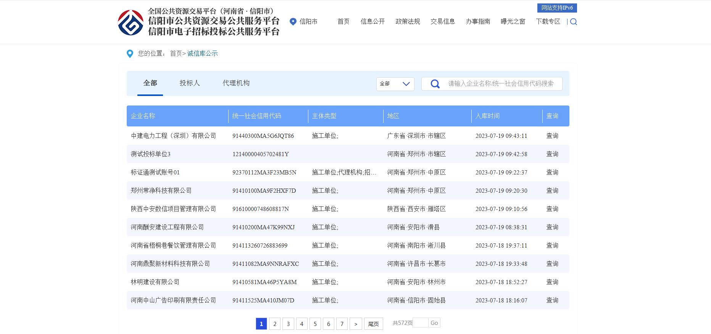
Task: Click the 网站支持IPv6 badge
Action: pos(557,8)
